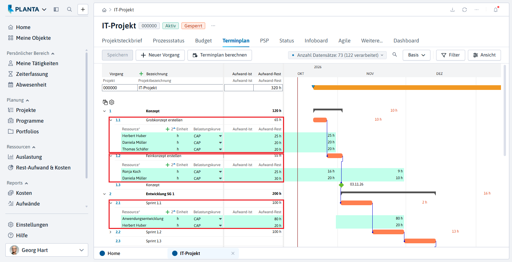
Task: Add resource with plus in Sprint 1.1 section
Action: [168, 212]
